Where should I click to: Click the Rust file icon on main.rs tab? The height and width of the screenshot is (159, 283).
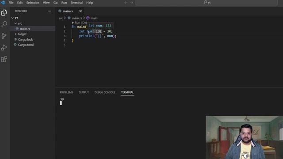[x=60, y=11]
